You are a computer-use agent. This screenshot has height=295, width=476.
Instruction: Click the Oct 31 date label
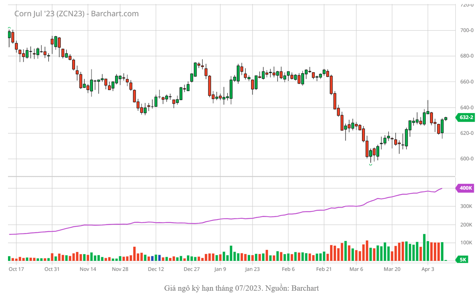point(52,269)
